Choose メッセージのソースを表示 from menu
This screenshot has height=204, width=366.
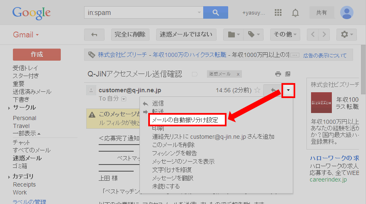coord(183,161)
